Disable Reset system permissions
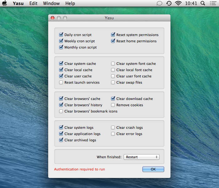 pos(113,35)
